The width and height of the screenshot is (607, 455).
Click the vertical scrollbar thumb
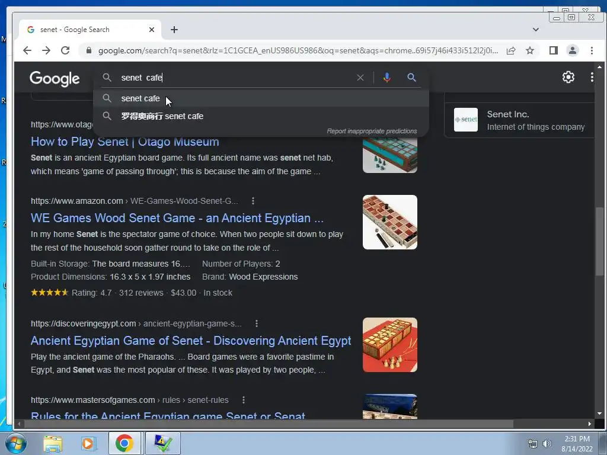(x=600, y=242)
